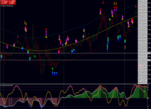The image size is (151, 109).
Task: Select the hollow orange up arrow signal
Action: (125, 47)
